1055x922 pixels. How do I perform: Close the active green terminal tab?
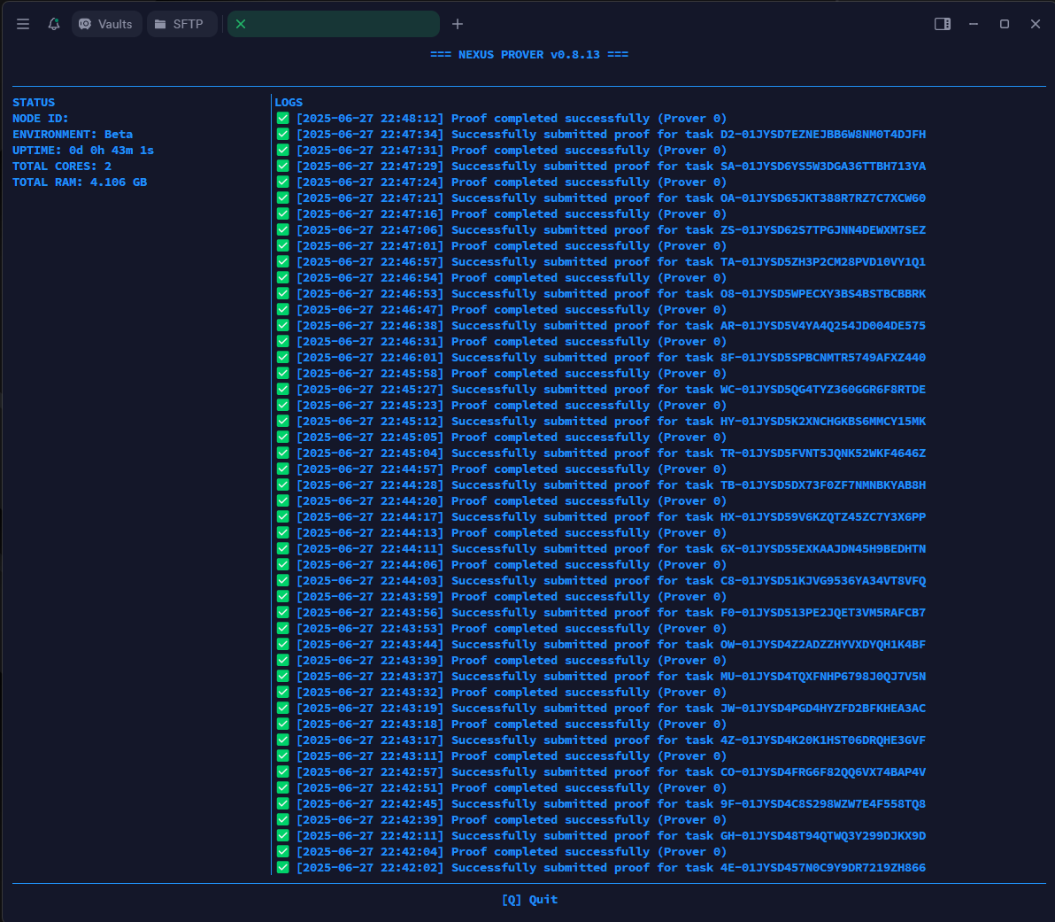(x=241, y=24)
